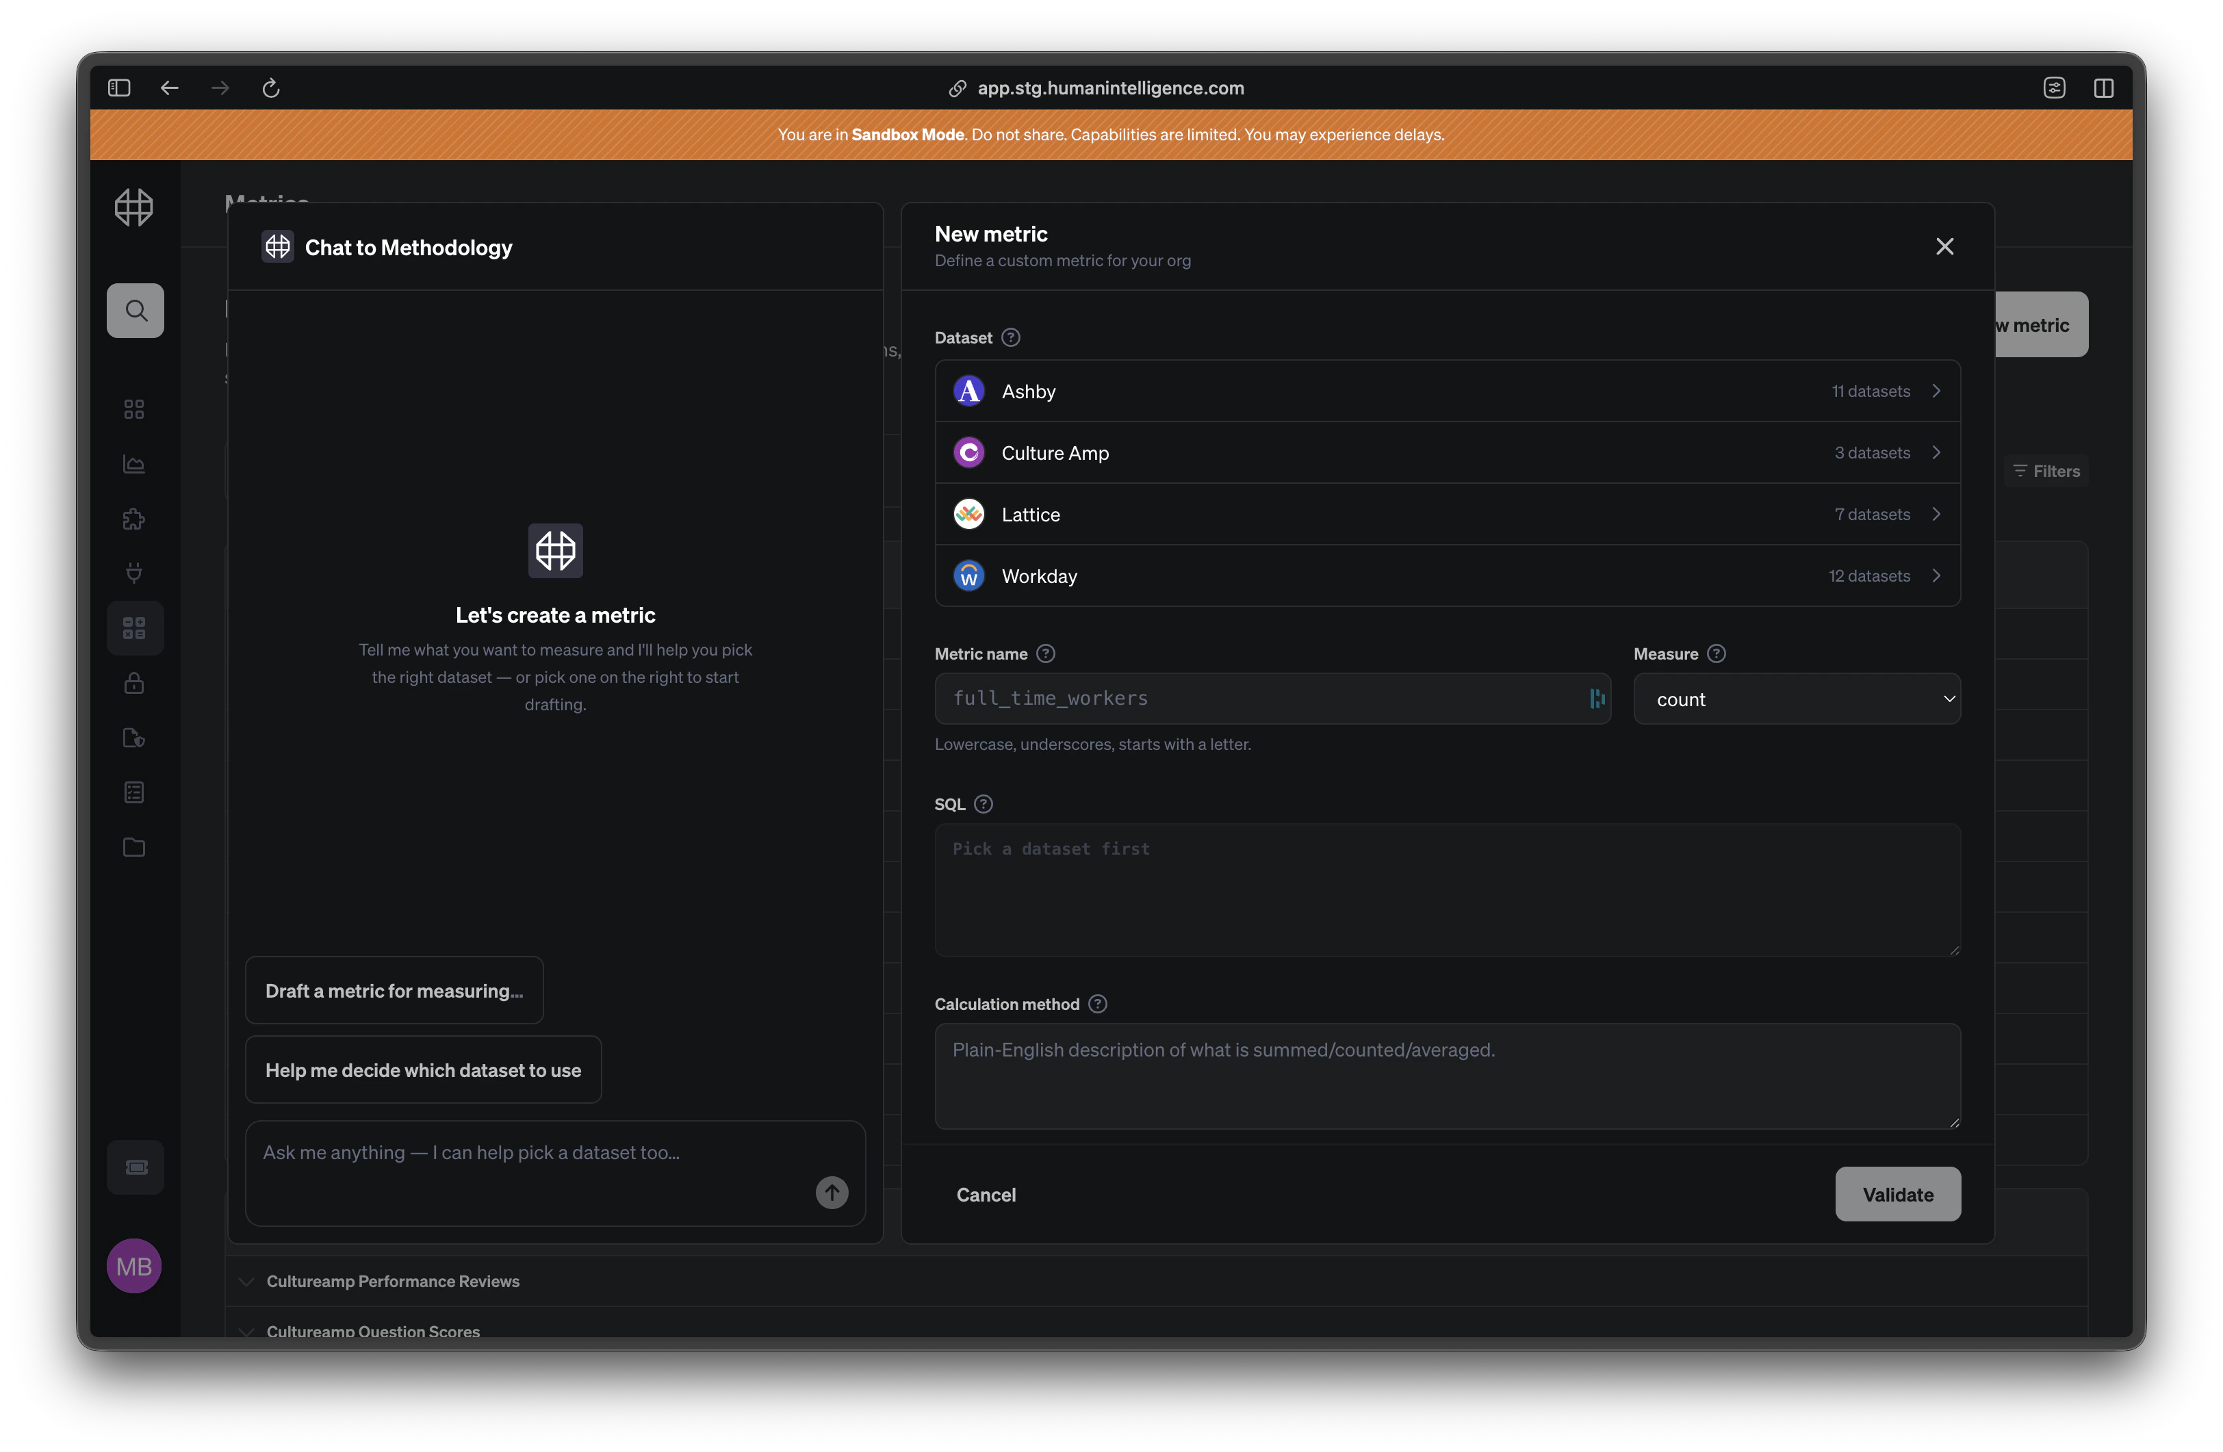Expand the Lattice dataset source
The width and height of the screenshot is (2223, 1452).
1447,515
